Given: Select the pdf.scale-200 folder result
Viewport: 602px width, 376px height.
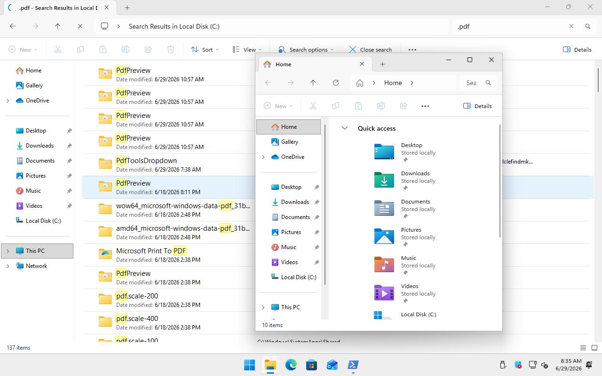Looking at the screenshot, I should point(169,300).
